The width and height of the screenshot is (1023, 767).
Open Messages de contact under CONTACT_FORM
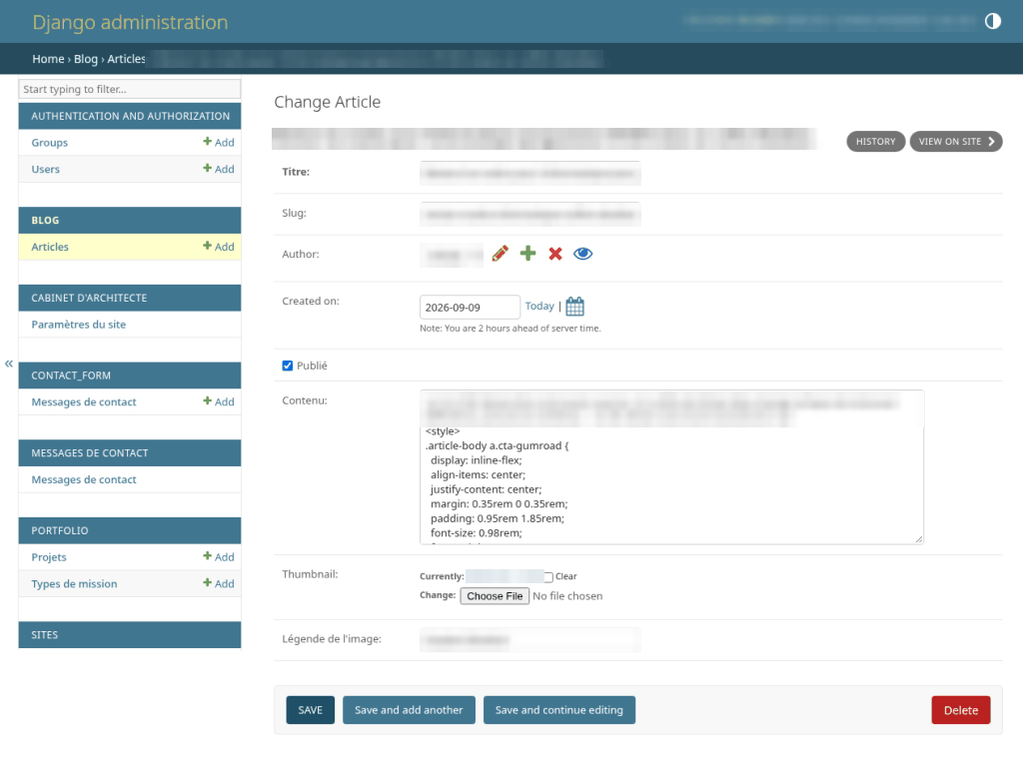click(x=84, y=401)
